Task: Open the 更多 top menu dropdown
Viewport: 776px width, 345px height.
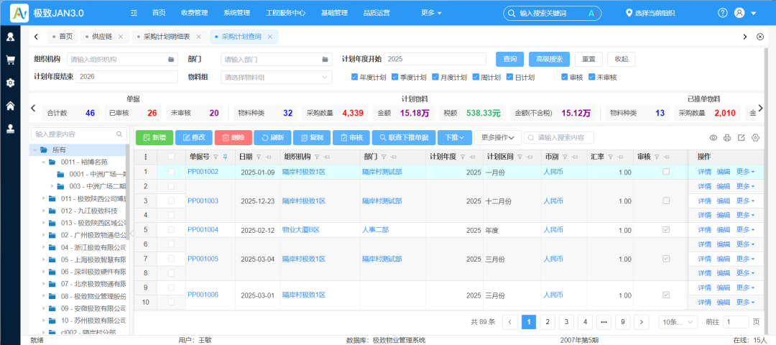Action: 431,14
